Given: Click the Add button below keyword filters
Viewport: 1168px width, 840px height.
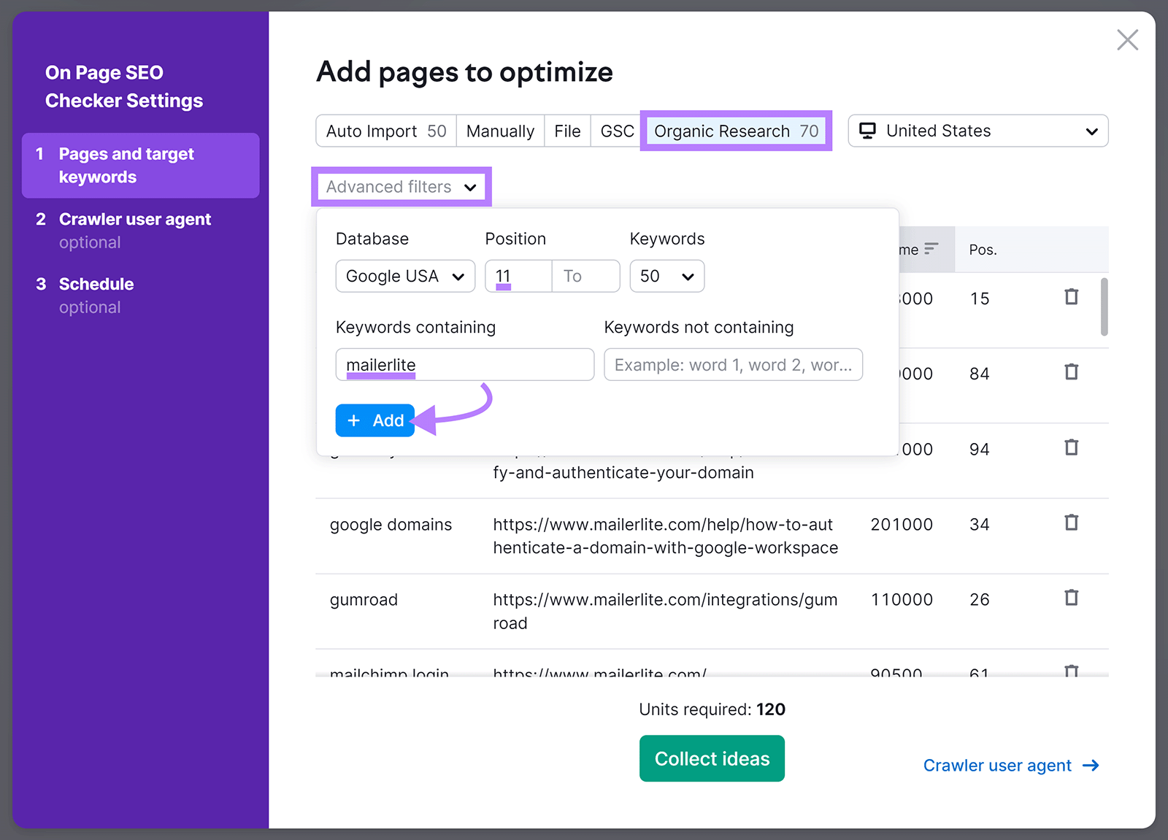Looking at the screenshot, I should pyautogui.click(x=374, y=420).
